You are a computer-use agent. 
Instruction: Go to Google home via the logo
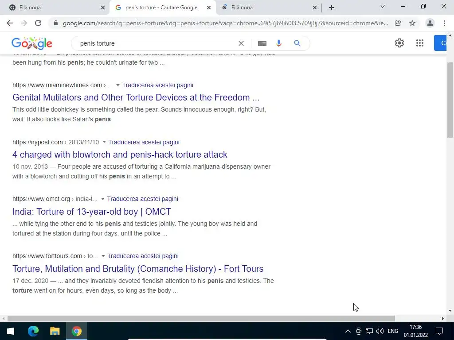point(32,43)
